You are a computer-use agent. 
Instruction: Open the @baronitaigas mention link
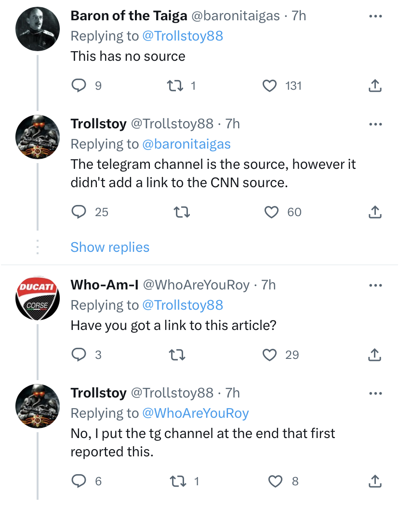click(186, 144)
